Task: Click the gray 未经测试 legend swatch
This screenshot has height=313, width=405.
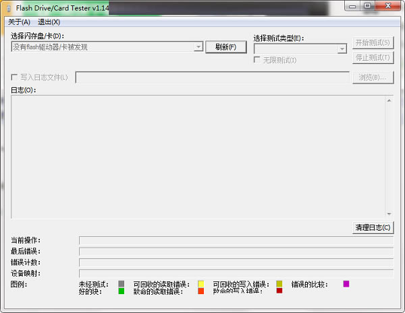Action: (121, 284)
